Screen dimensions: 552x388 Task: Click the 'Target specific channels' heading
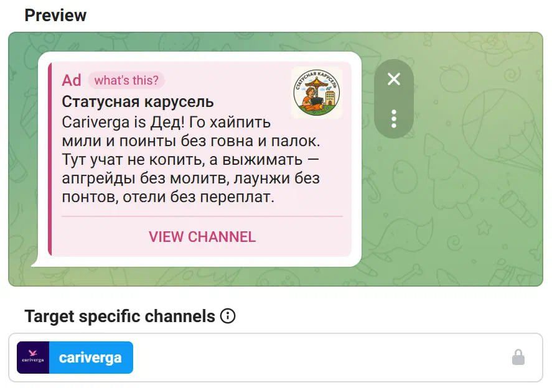[x=119, y=316]
